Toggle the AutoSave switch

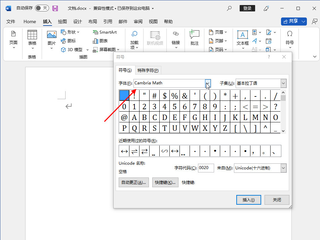(x=42, y=8)
